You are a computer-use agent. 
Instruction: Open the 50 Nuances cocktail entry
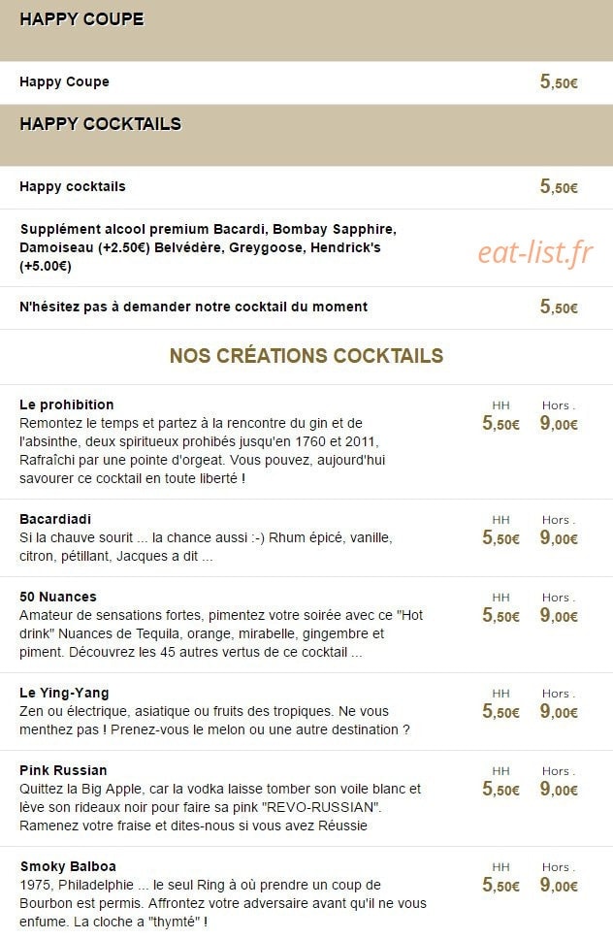(x=58, y=597)
